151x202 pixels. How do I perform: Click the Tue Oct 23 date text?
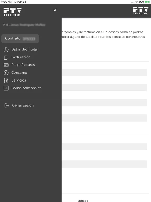(20, 2)
